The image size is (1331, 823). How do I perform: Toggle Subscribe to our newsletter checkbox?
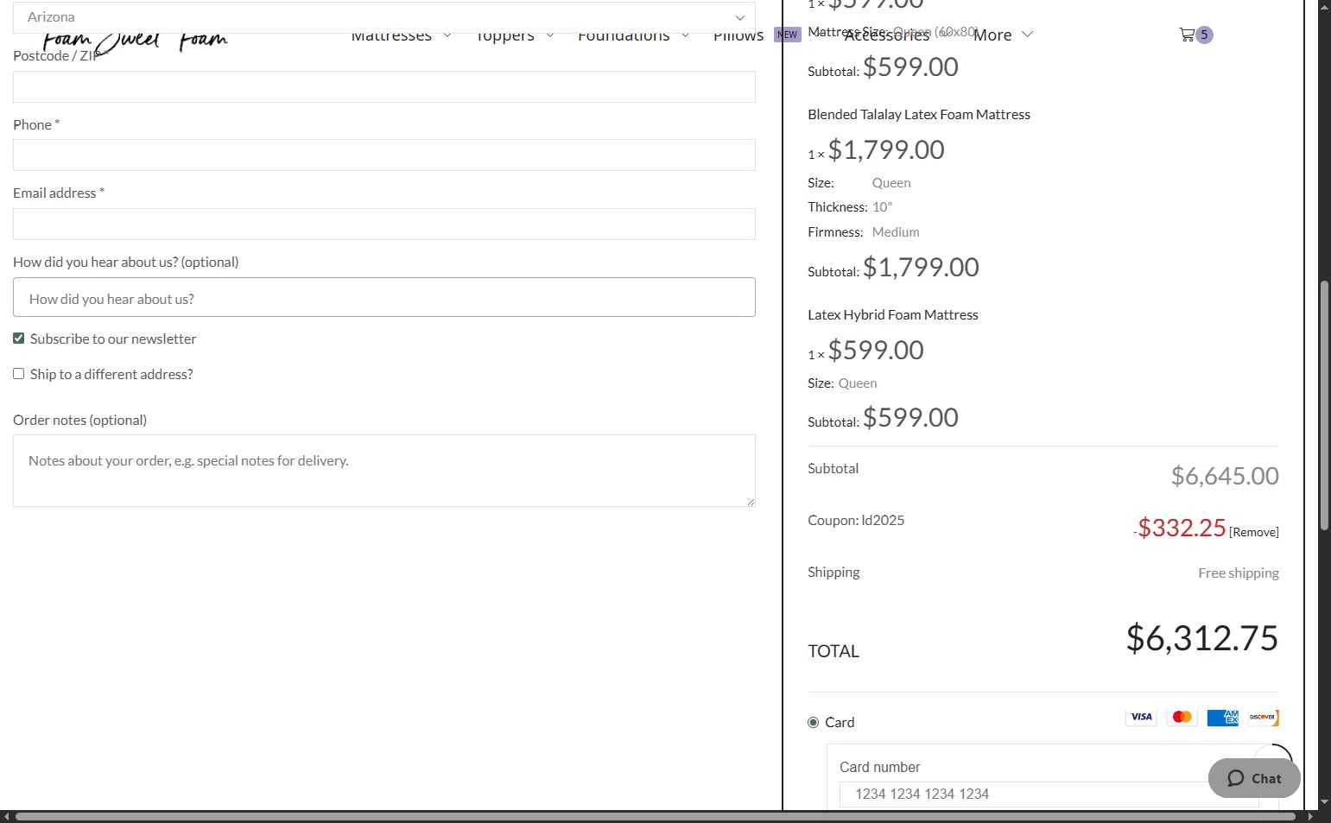click(x=18, y=339)
